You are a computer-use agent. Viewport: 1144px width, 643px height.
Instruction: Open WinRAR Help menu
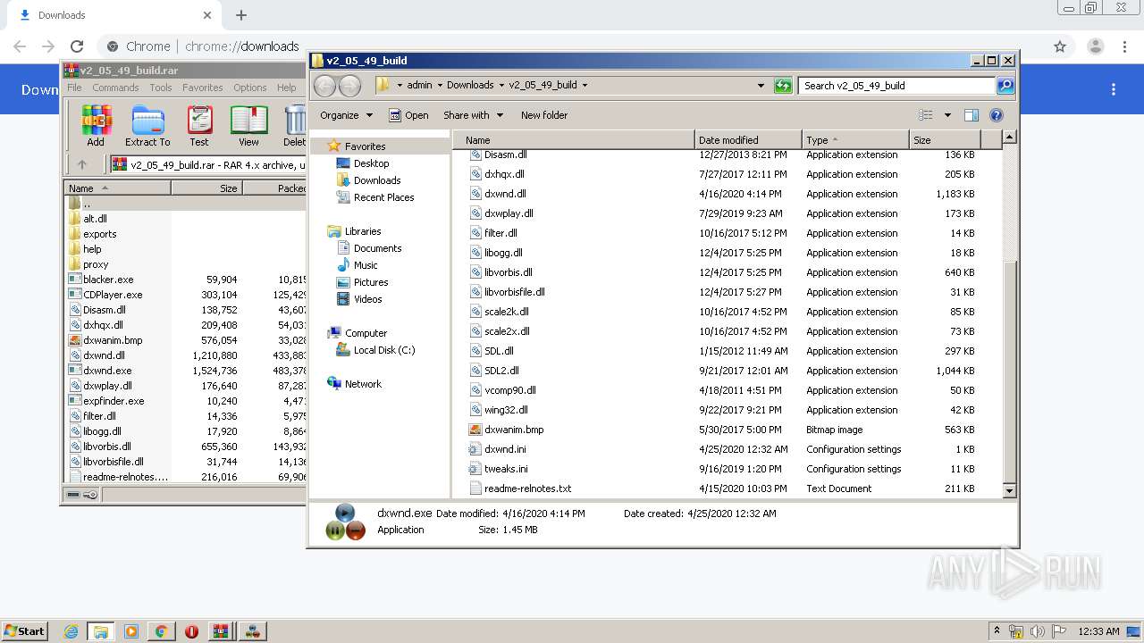pos(286,88)
